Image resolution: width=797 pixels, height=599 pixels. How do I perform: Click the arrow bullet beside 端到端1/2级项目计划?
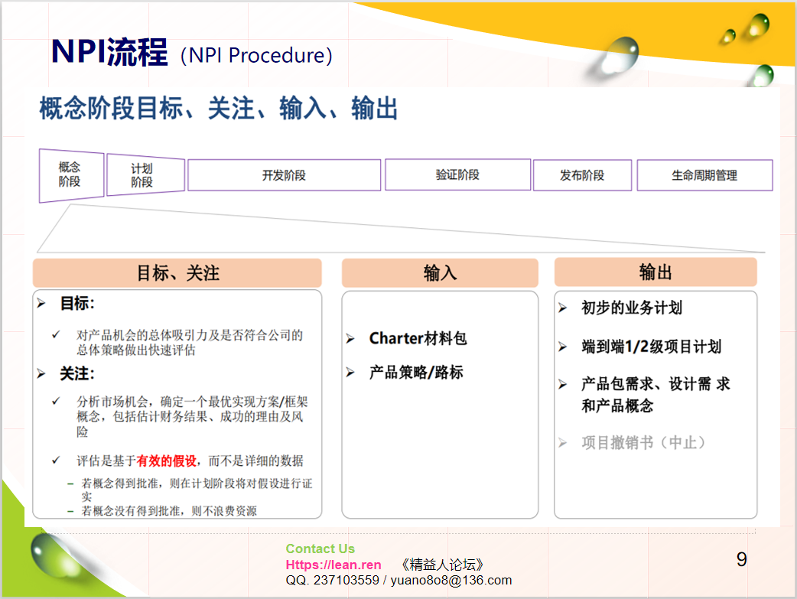562,347
